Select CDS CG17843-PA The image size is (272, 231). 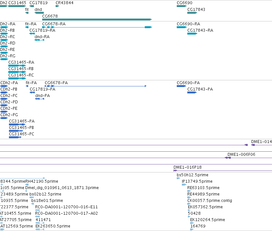pyautogui.click(x=192, y=92)
